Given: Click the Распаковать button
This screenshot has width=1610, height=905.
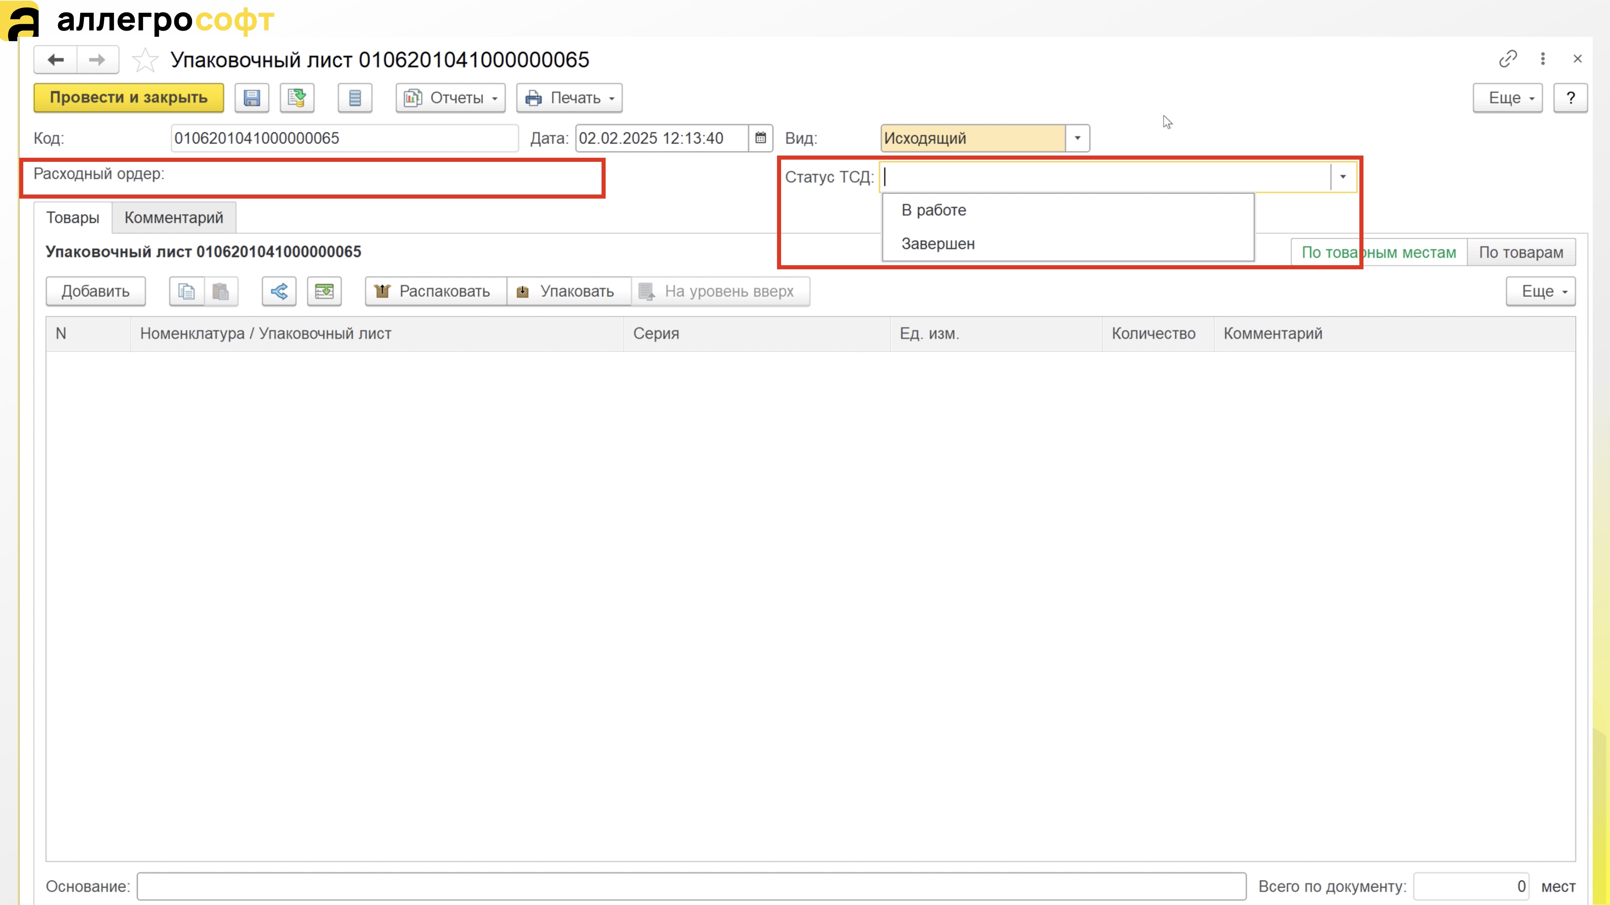Looking at the screenshot, I should click(436, 292).
